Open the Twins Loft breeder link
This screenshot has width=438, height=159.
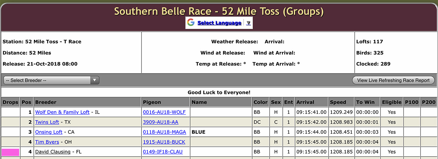47,122
